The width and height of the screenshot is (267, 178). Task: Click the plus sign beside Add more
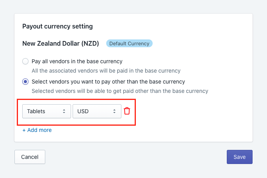point(24,130)
